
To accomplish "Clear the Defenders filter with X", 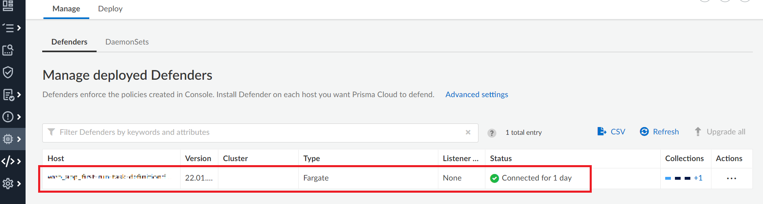I will 468,132.
